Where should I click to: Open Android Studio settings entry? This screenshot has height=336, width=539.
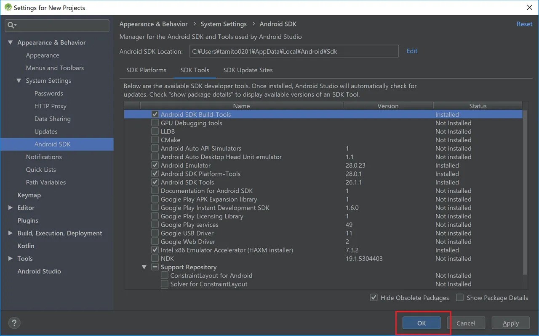(x=39, y=271)
